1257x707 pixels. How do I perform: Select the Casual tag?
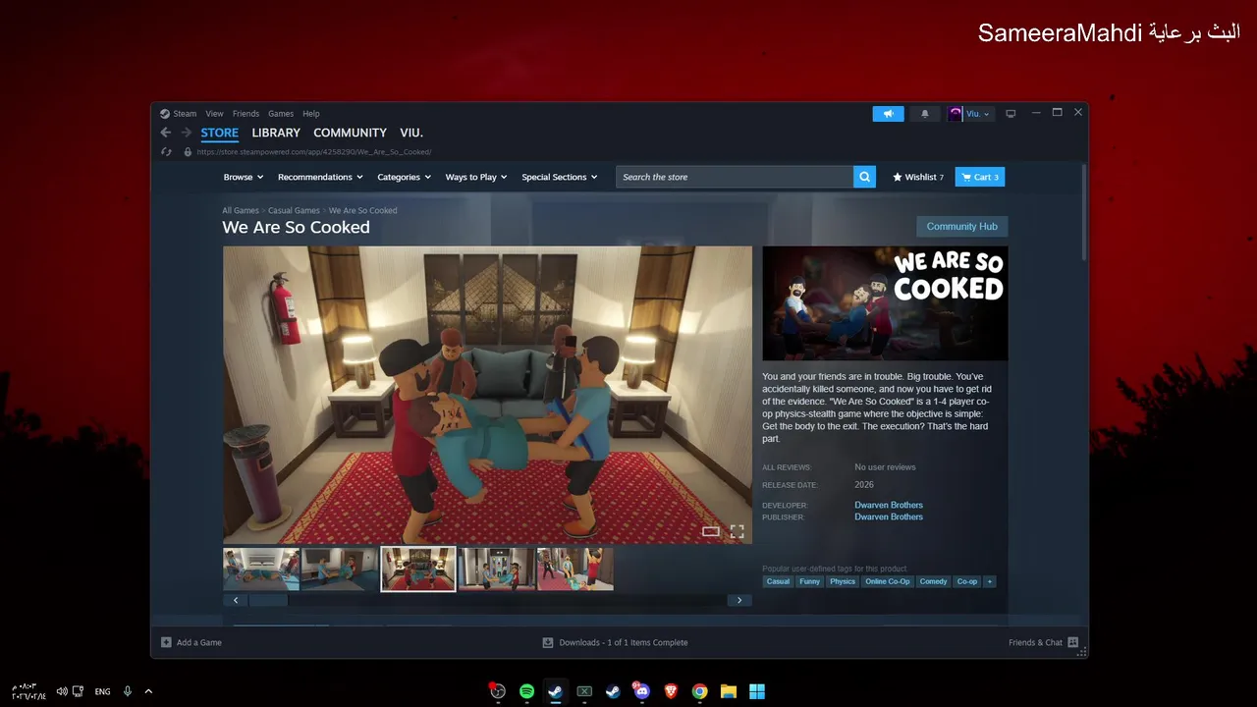(x=778, y=581)
